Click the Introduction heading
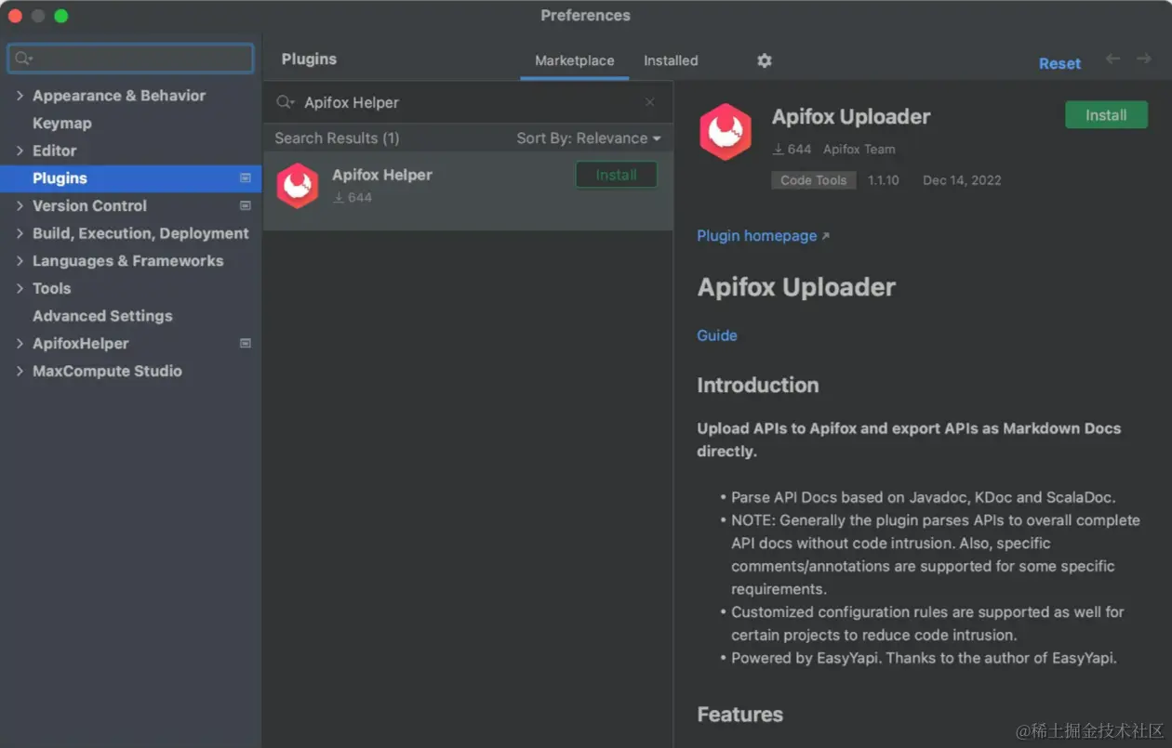1172x748 pixels. coord(758,385)
